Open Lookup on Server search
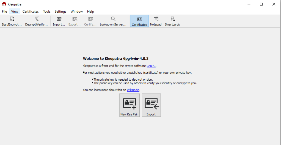 [113, 21]
